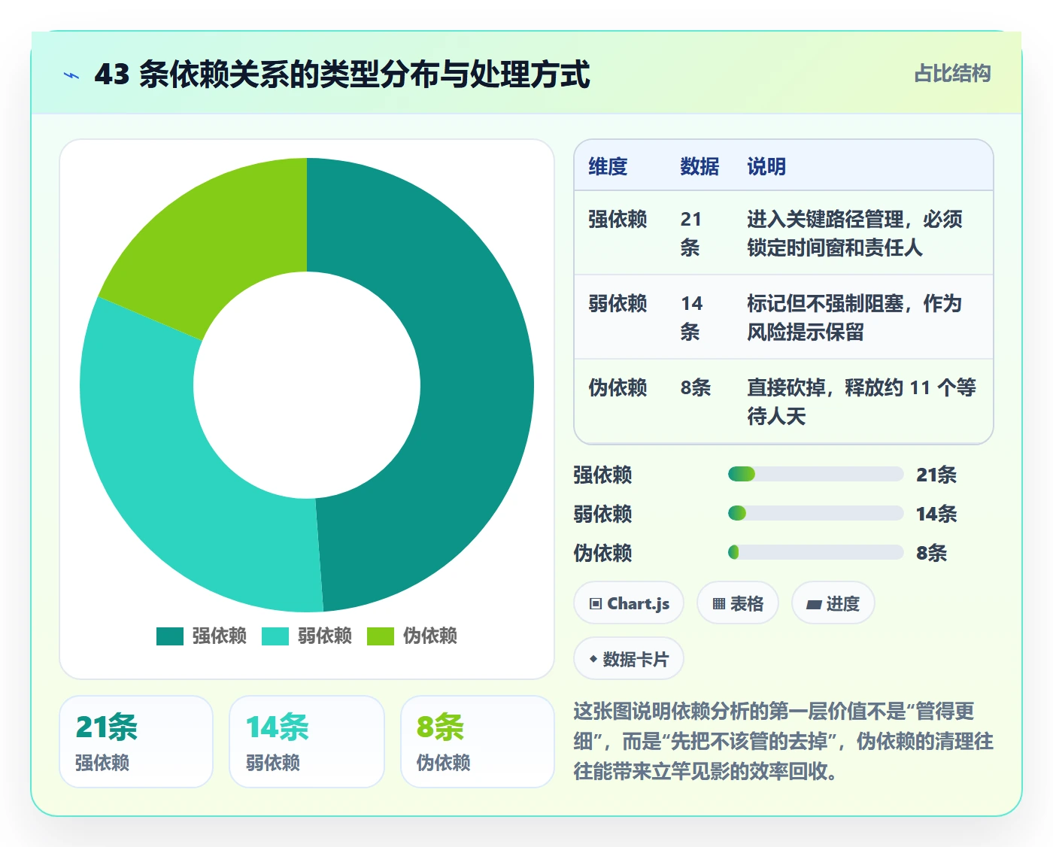Open the "8条 伪依赖" stat card
This screenshot has height=847, width=1053.
click(x=478, y=742)
